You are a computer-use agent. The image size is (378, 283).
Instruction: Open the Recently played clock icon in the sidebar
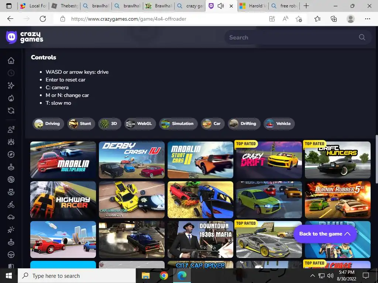pyautogui.click(x=11, y=73)
